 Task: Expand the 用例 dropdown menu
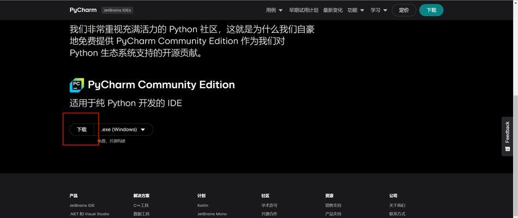click(x=274, y=10)
